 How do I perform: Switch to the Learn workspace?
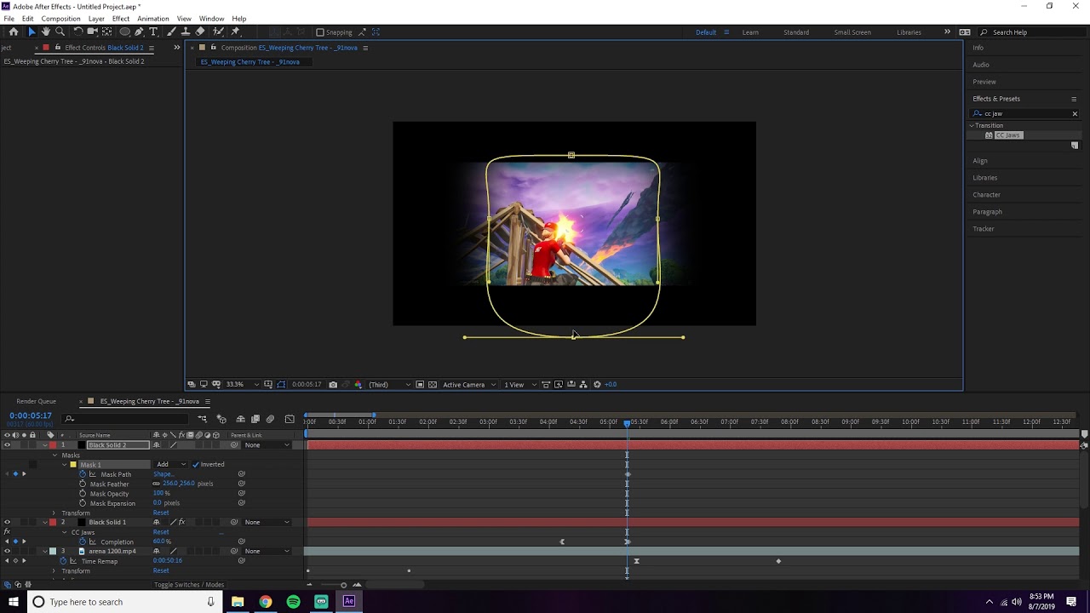tap(750, 32)
